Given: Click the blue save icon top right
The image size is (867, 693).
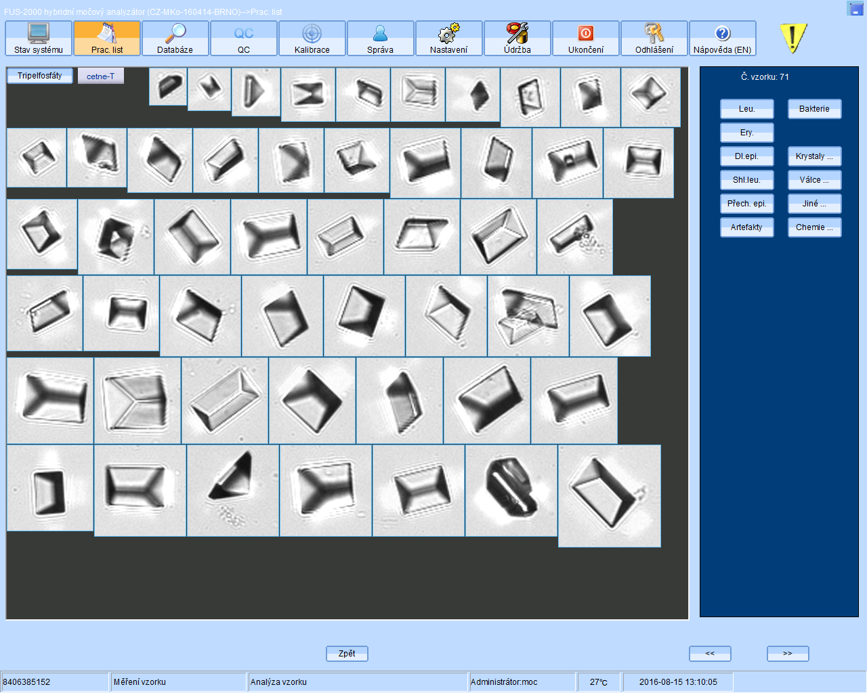Looking at the screenshot, I should 855,8.
